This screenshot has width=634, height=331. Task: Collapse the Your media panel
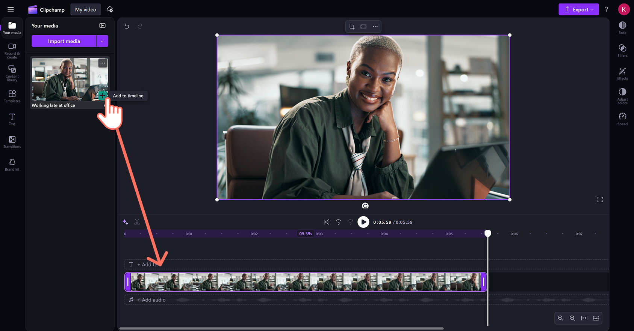[102, 26]
